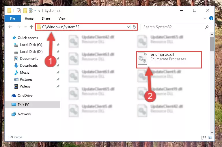Click the title bar folder icon
This screenshot has width=222, height=147.
[9, 10]
